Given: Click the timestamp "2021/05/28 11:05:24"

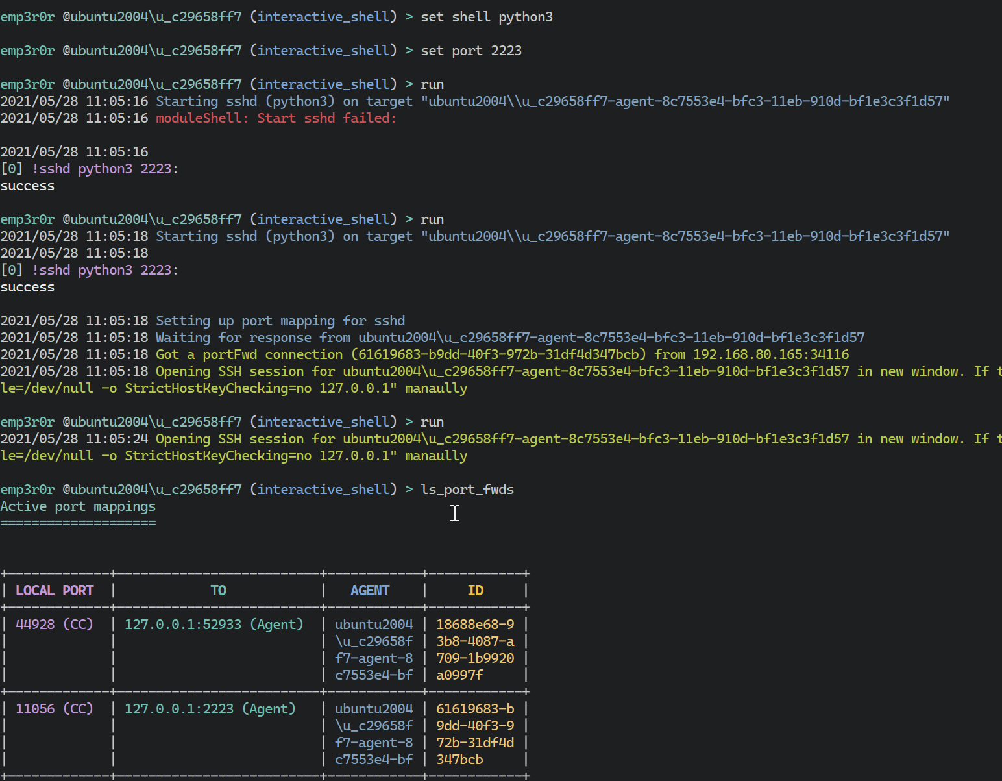Looking at the screenshot, I should [x=74, y=439].
